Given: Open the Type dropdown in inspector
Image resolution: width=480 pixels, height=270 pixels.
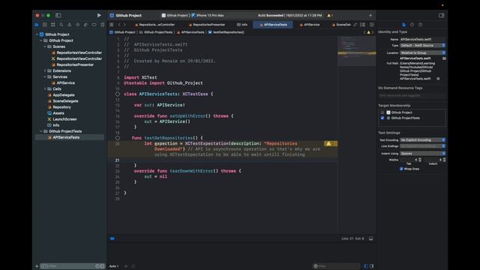Looking at the screenshot, I should (x=422, y=45).
